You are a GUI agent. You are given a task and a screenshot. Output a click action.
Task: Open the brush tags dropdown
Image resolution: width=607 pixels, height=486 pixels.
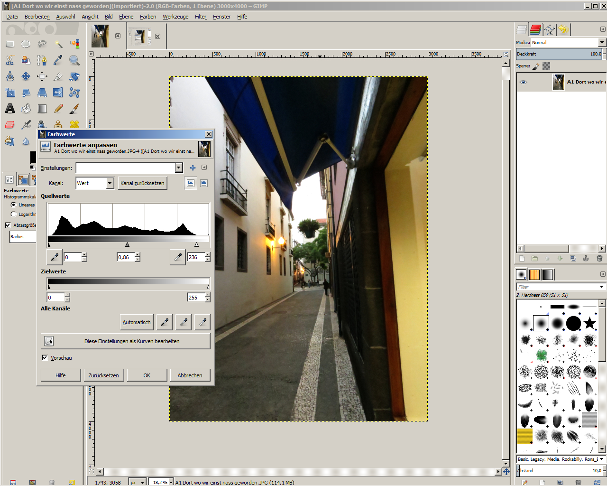[602, 459]
